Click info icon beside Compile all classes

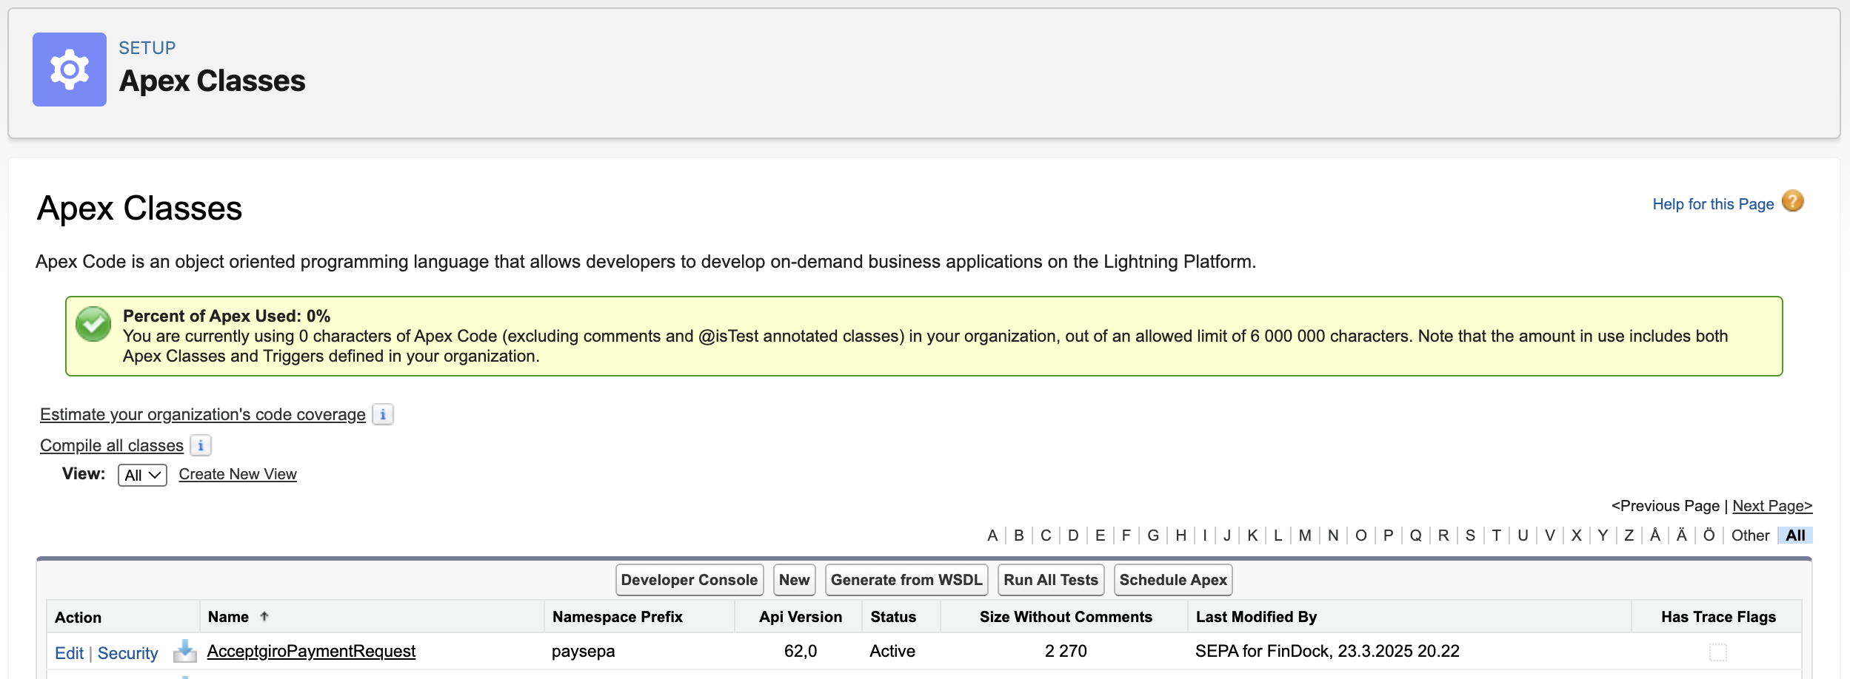pos(201,445)
